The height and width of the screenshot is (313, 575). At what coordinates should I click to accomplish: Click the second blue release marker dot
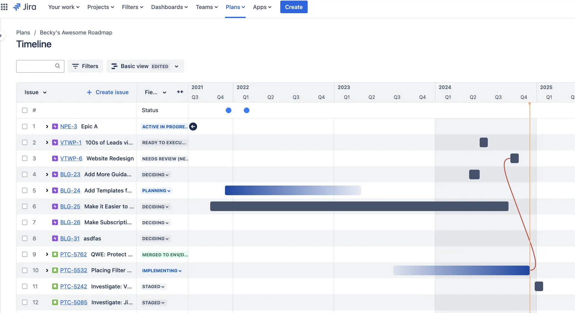247,110
